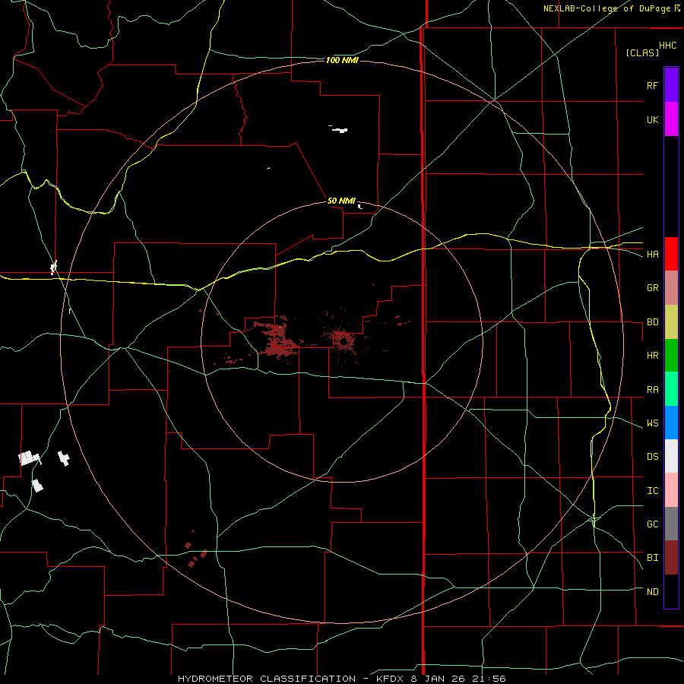Click the 8 JAN 26 date text
This screenshot has height=684, width=684.
pos(436,679)
